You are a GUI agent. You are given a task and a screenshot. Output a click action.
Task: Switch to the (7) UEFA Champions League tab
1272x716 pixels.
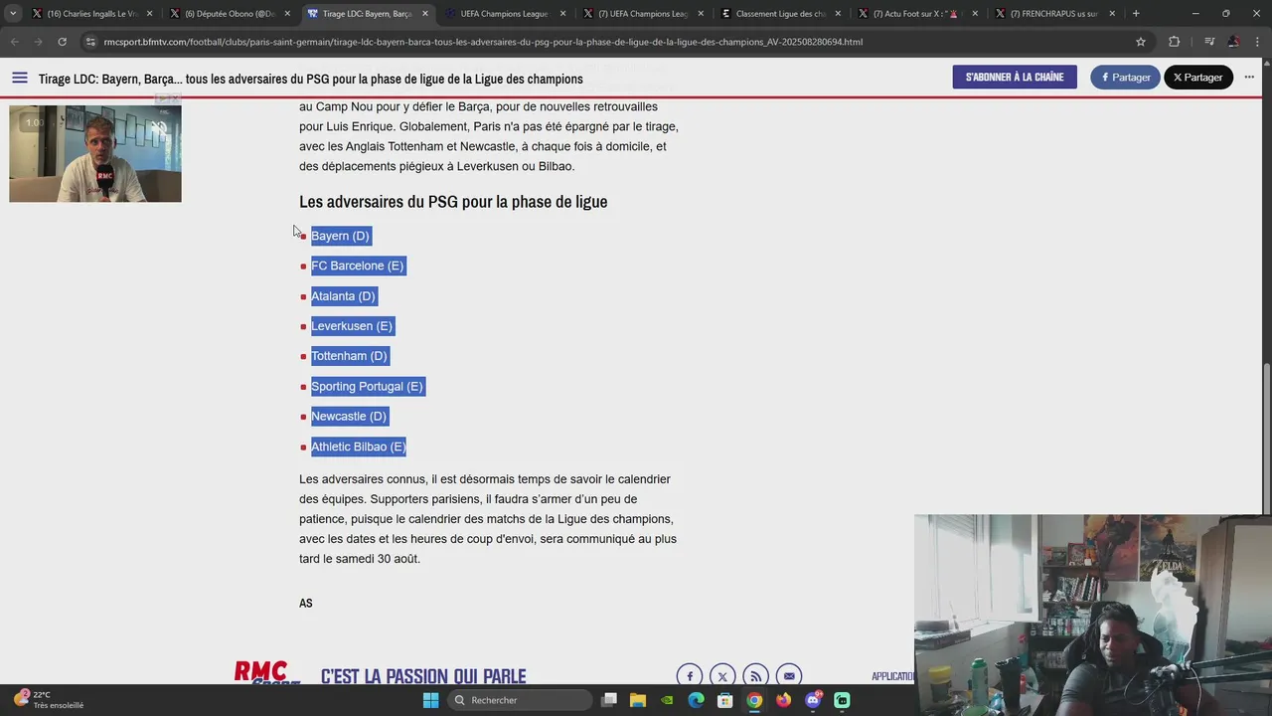coord(641,14)
